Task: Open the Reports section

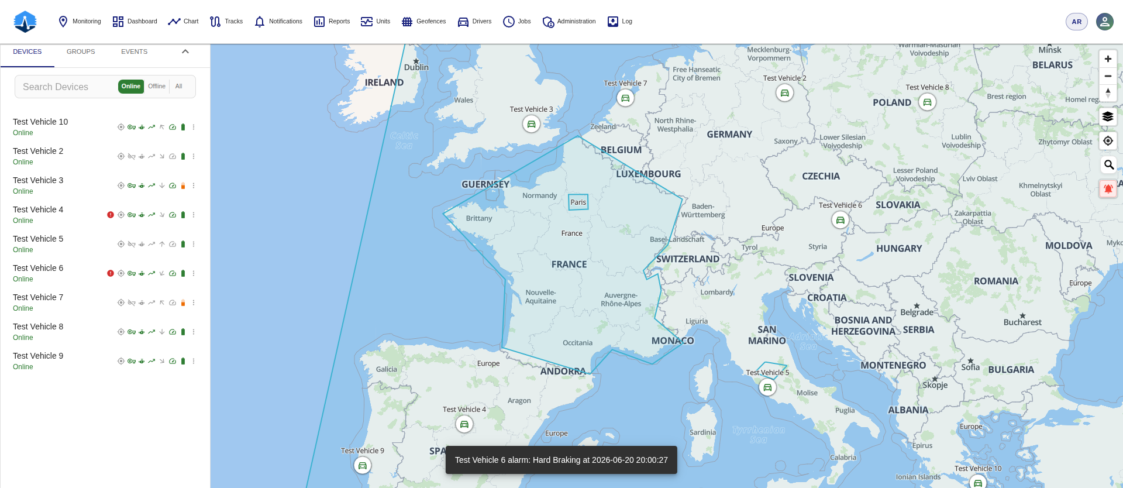Action: coord(332,22)
